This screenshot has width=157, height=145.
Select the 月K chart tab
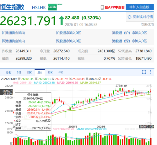point(50,72)
